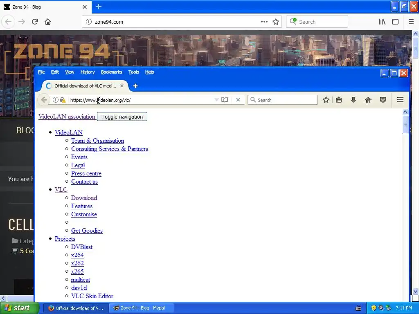Show site info icon beside videolan URL
This screenshot has width=419, height=314.
tap(55, 100)
